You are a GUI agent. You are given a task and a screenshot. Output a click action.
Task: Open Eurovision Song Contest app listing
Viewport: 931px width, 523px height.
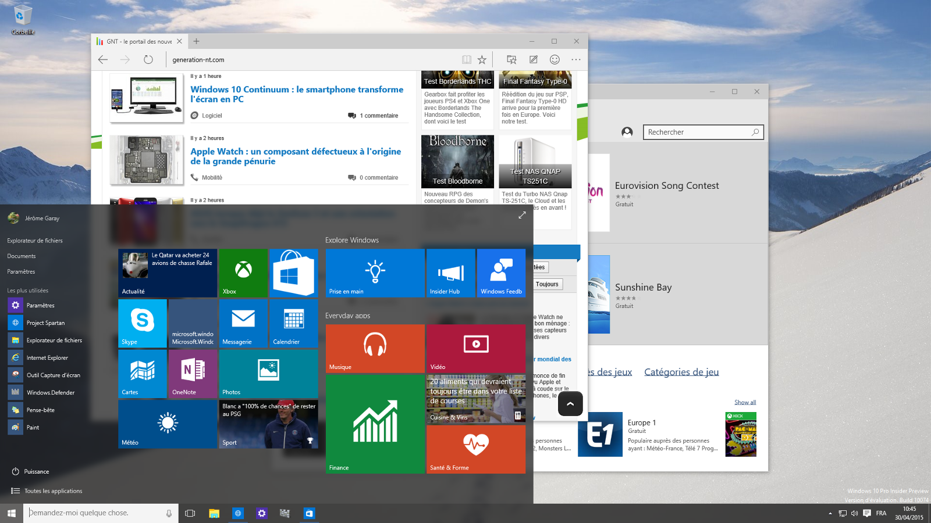pos(667,185)
